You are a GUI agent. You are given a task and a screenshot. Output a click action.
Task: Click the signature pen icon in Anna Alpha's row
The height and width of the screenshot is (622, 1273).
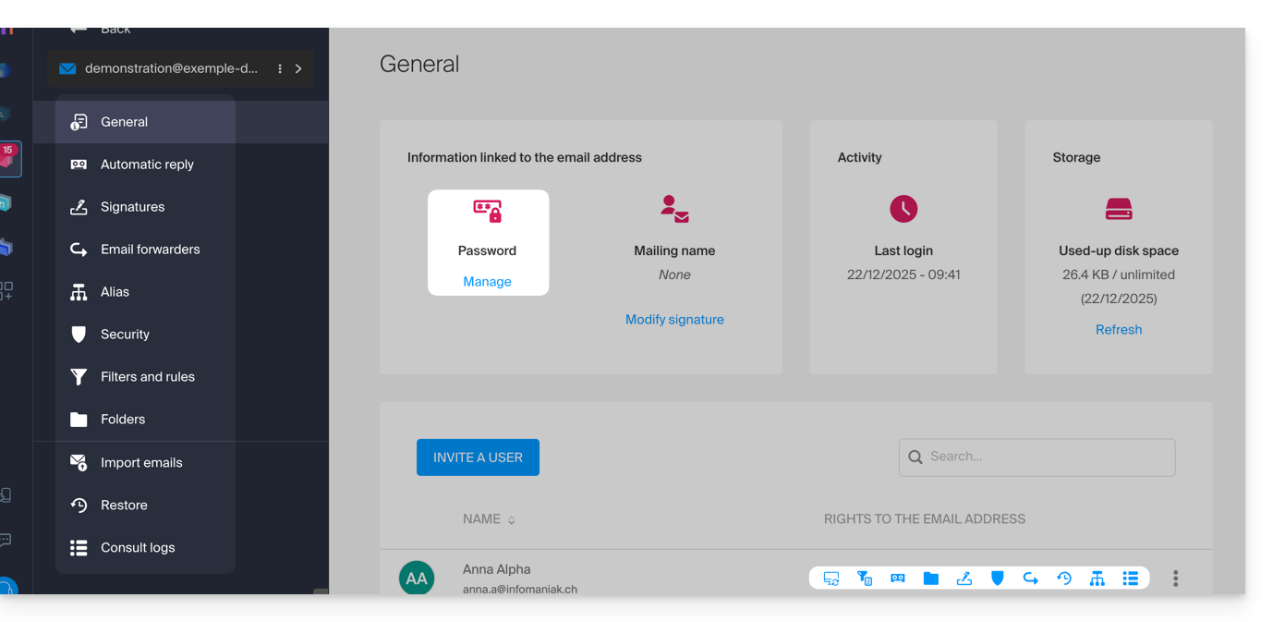(964, 579)
